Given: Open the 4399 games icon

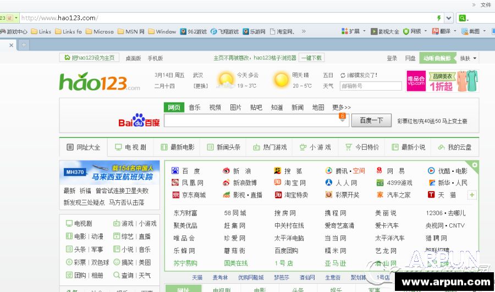Looking at the screenshot, I should pyautogui.click(x=380, y=183).
